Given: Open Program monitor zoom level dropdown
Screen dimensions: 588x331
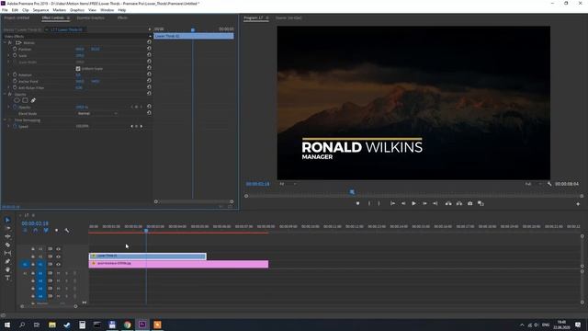Looking at the screenshot, I should click(288, 184).
